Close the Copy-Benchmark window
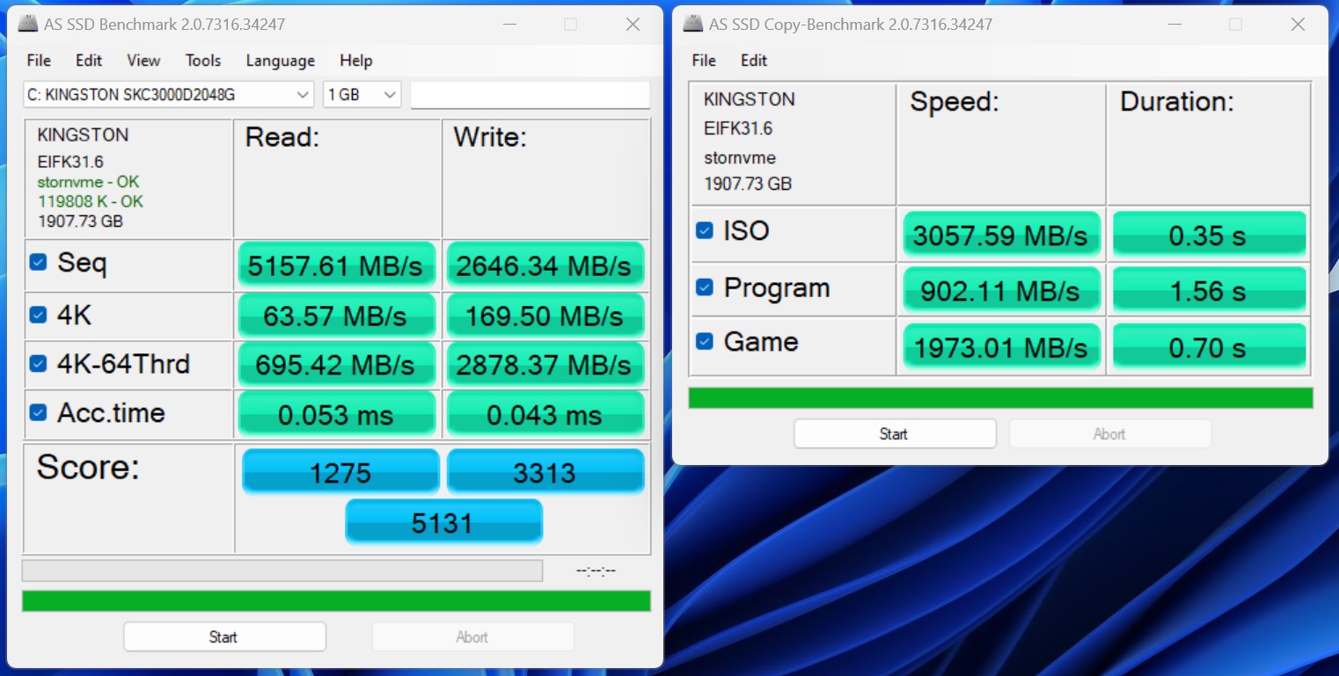 tap(1298, 25)
